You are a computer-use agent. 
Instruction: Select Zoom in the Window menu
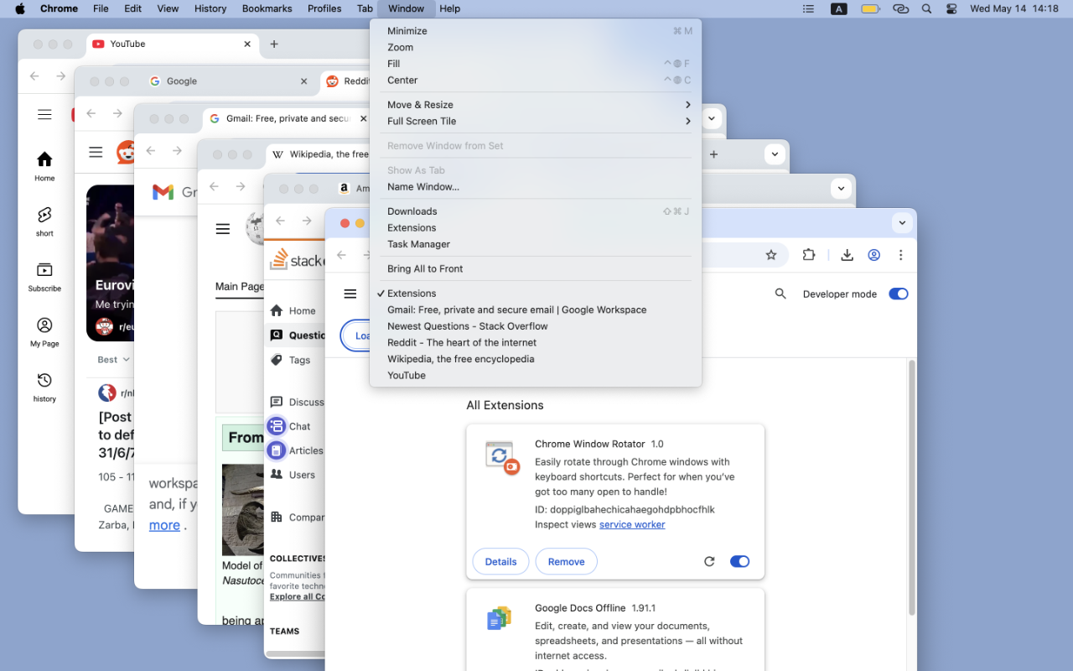535,48
